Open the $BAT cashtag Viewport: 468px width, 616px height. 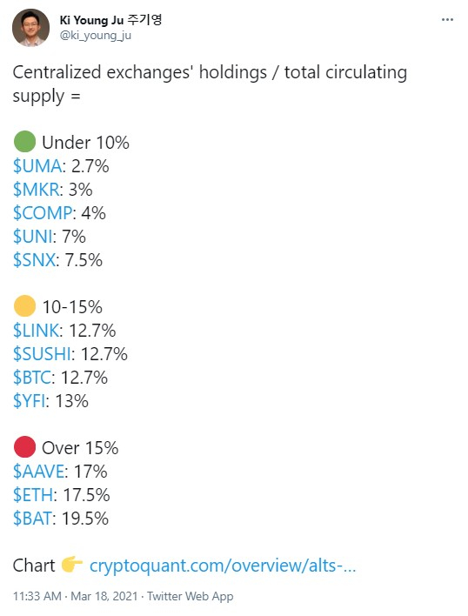tap(32, 519)
